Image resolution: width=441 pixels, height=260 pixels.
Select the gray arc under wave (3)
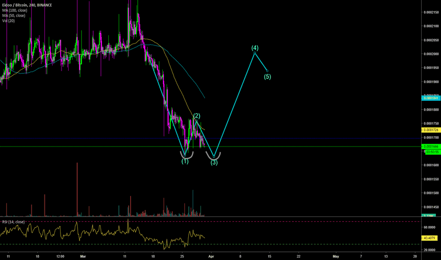pos(213,156)
